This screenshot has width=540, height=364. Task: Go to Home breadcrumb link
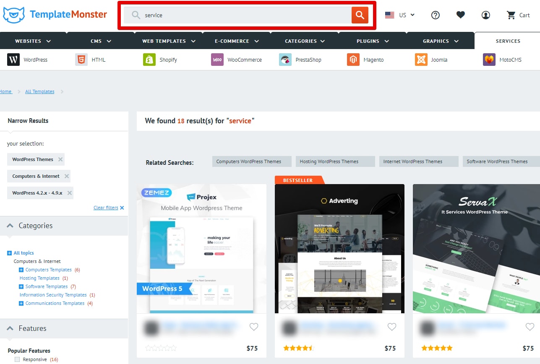point(6,91)
